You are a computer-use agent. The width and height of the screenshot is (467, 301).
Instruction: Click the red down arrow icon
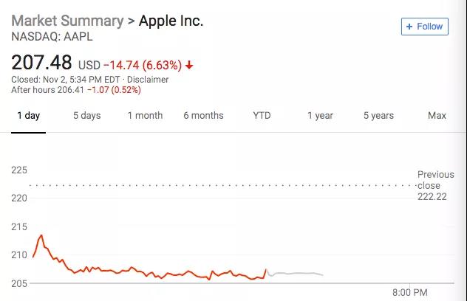(189, 65)
